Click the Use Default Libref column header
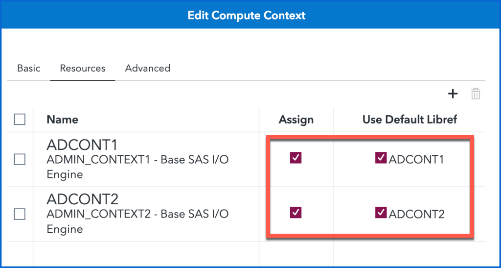Viewport: 501px width, 268px height. pyautogui.click(x=410, y=120)
